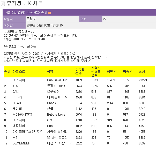Select artist DECEMBER
Screen dimensions: 158x146
tap(21, 143)
